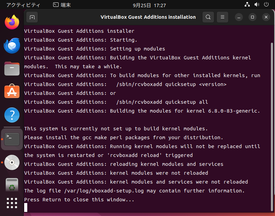Open a new terminal tab
275x216 pixels.
(32, 17)
